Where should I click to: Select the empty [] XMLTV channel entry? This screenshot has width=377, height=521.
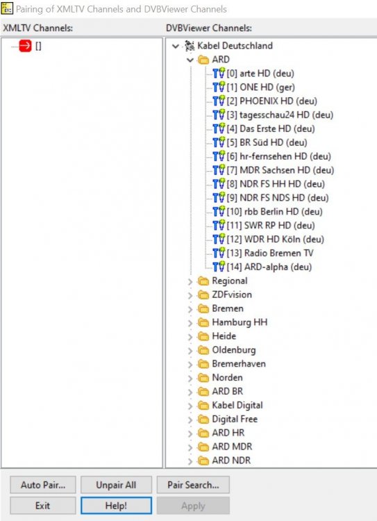pyautogui.click(x=38, y=46)
